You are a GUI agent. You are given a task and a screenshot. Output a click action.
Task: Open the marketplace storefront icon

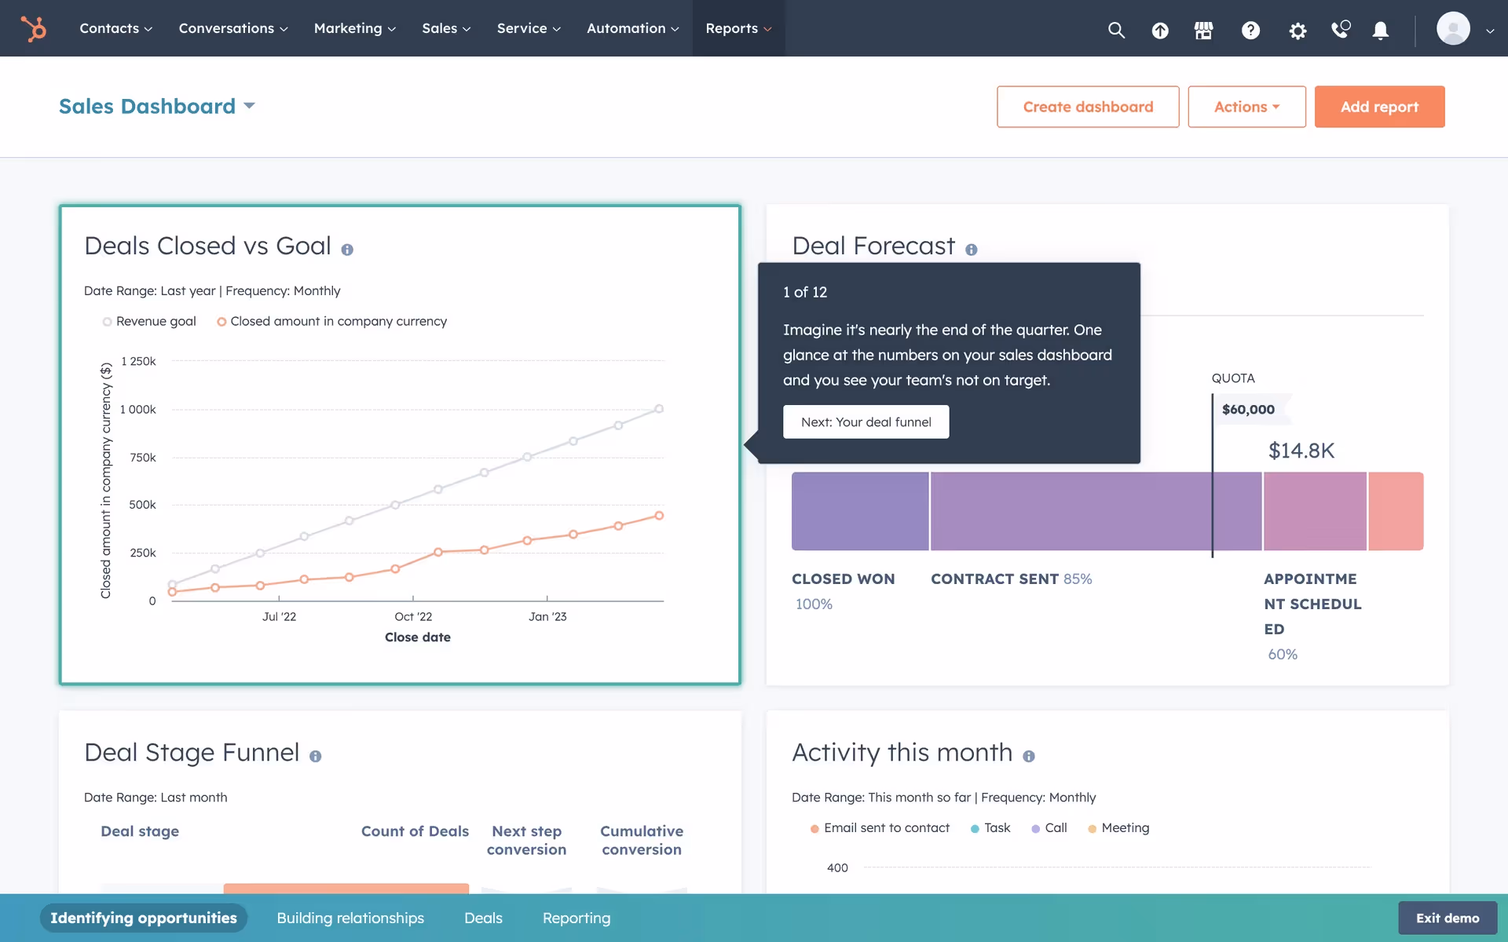point(1203,30)
